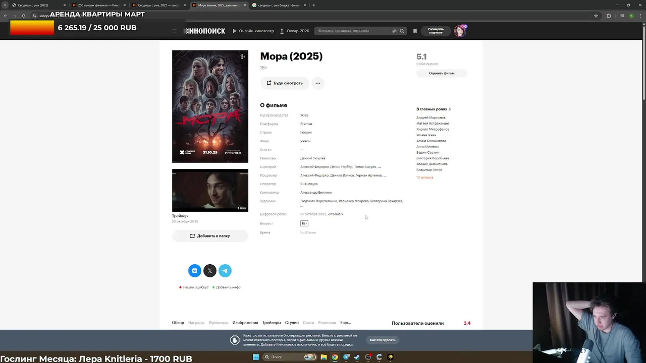Image resolution: width=646 pixels, height=363 pixels.
Task: Open actor Андрей Мартынов page
Action: 431,117
